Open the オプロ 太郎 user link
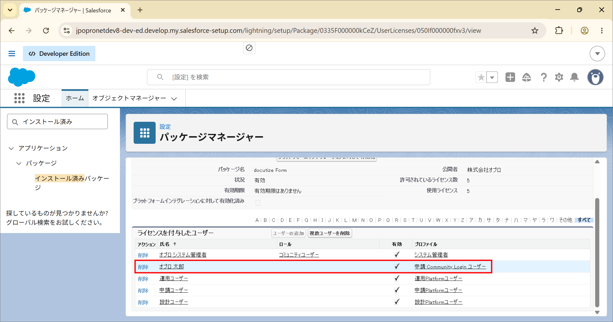This screenshot has height=322, width=613. tap(172, 267)
